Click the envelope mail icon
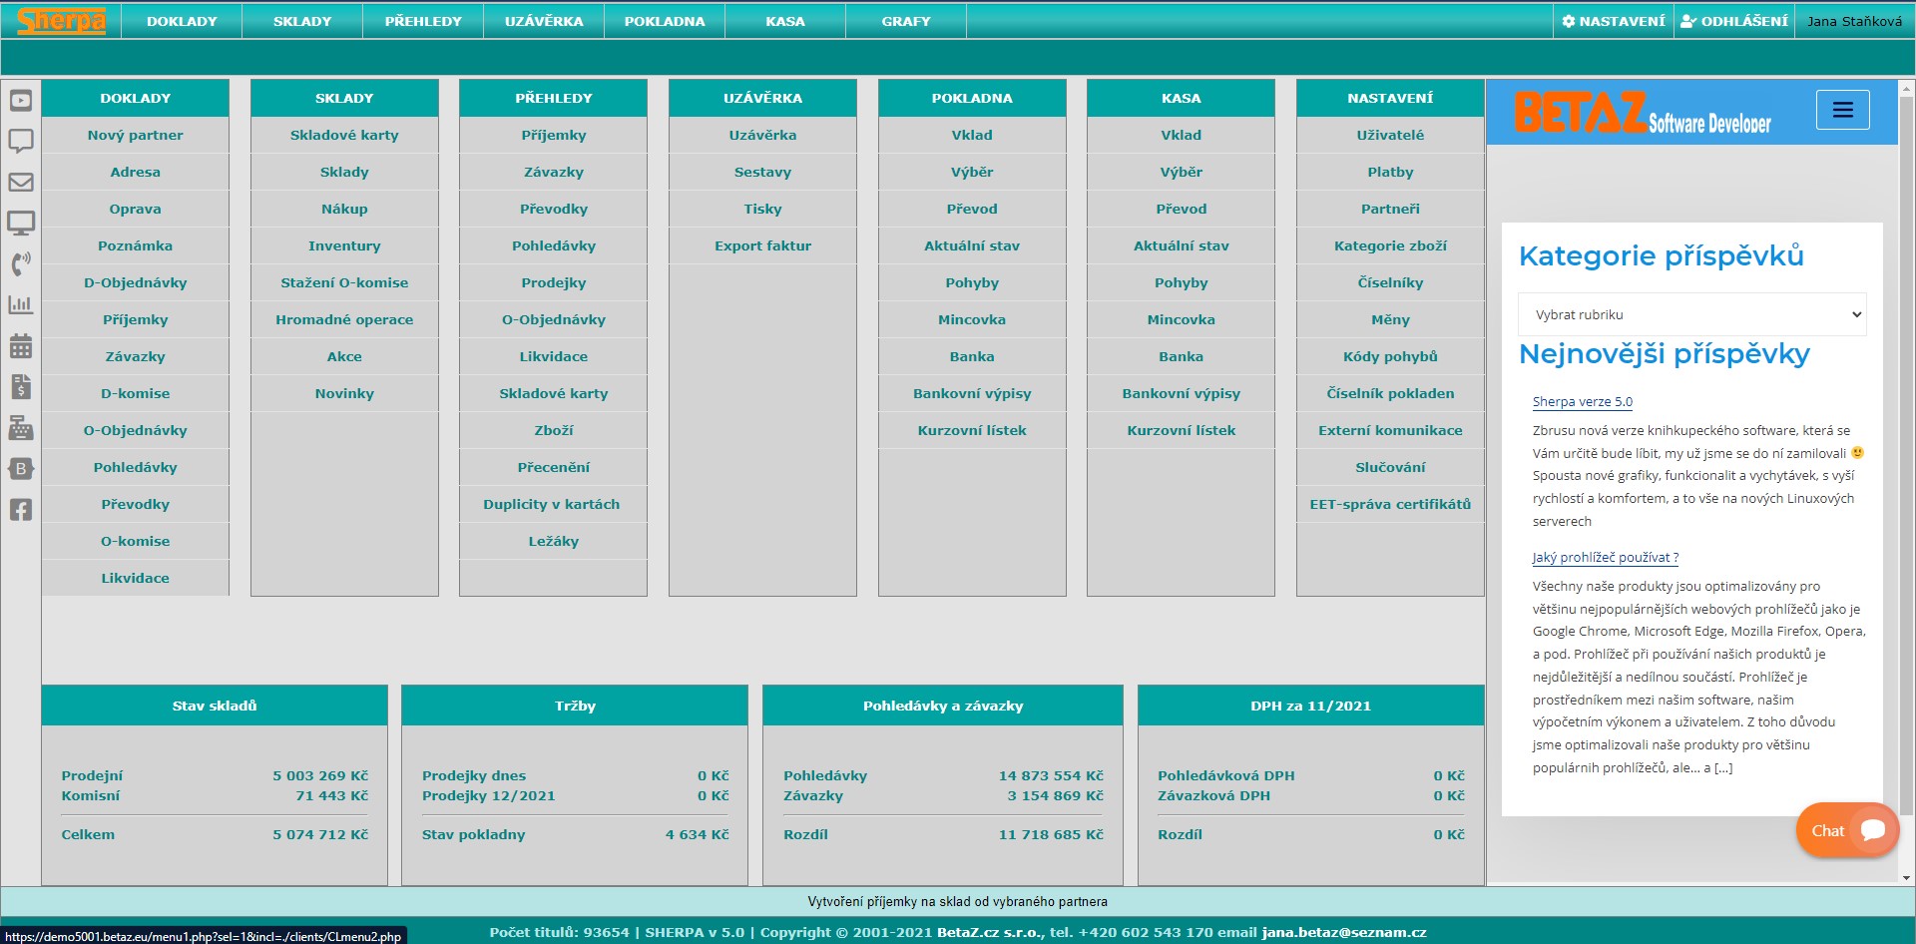 point(21,183)
